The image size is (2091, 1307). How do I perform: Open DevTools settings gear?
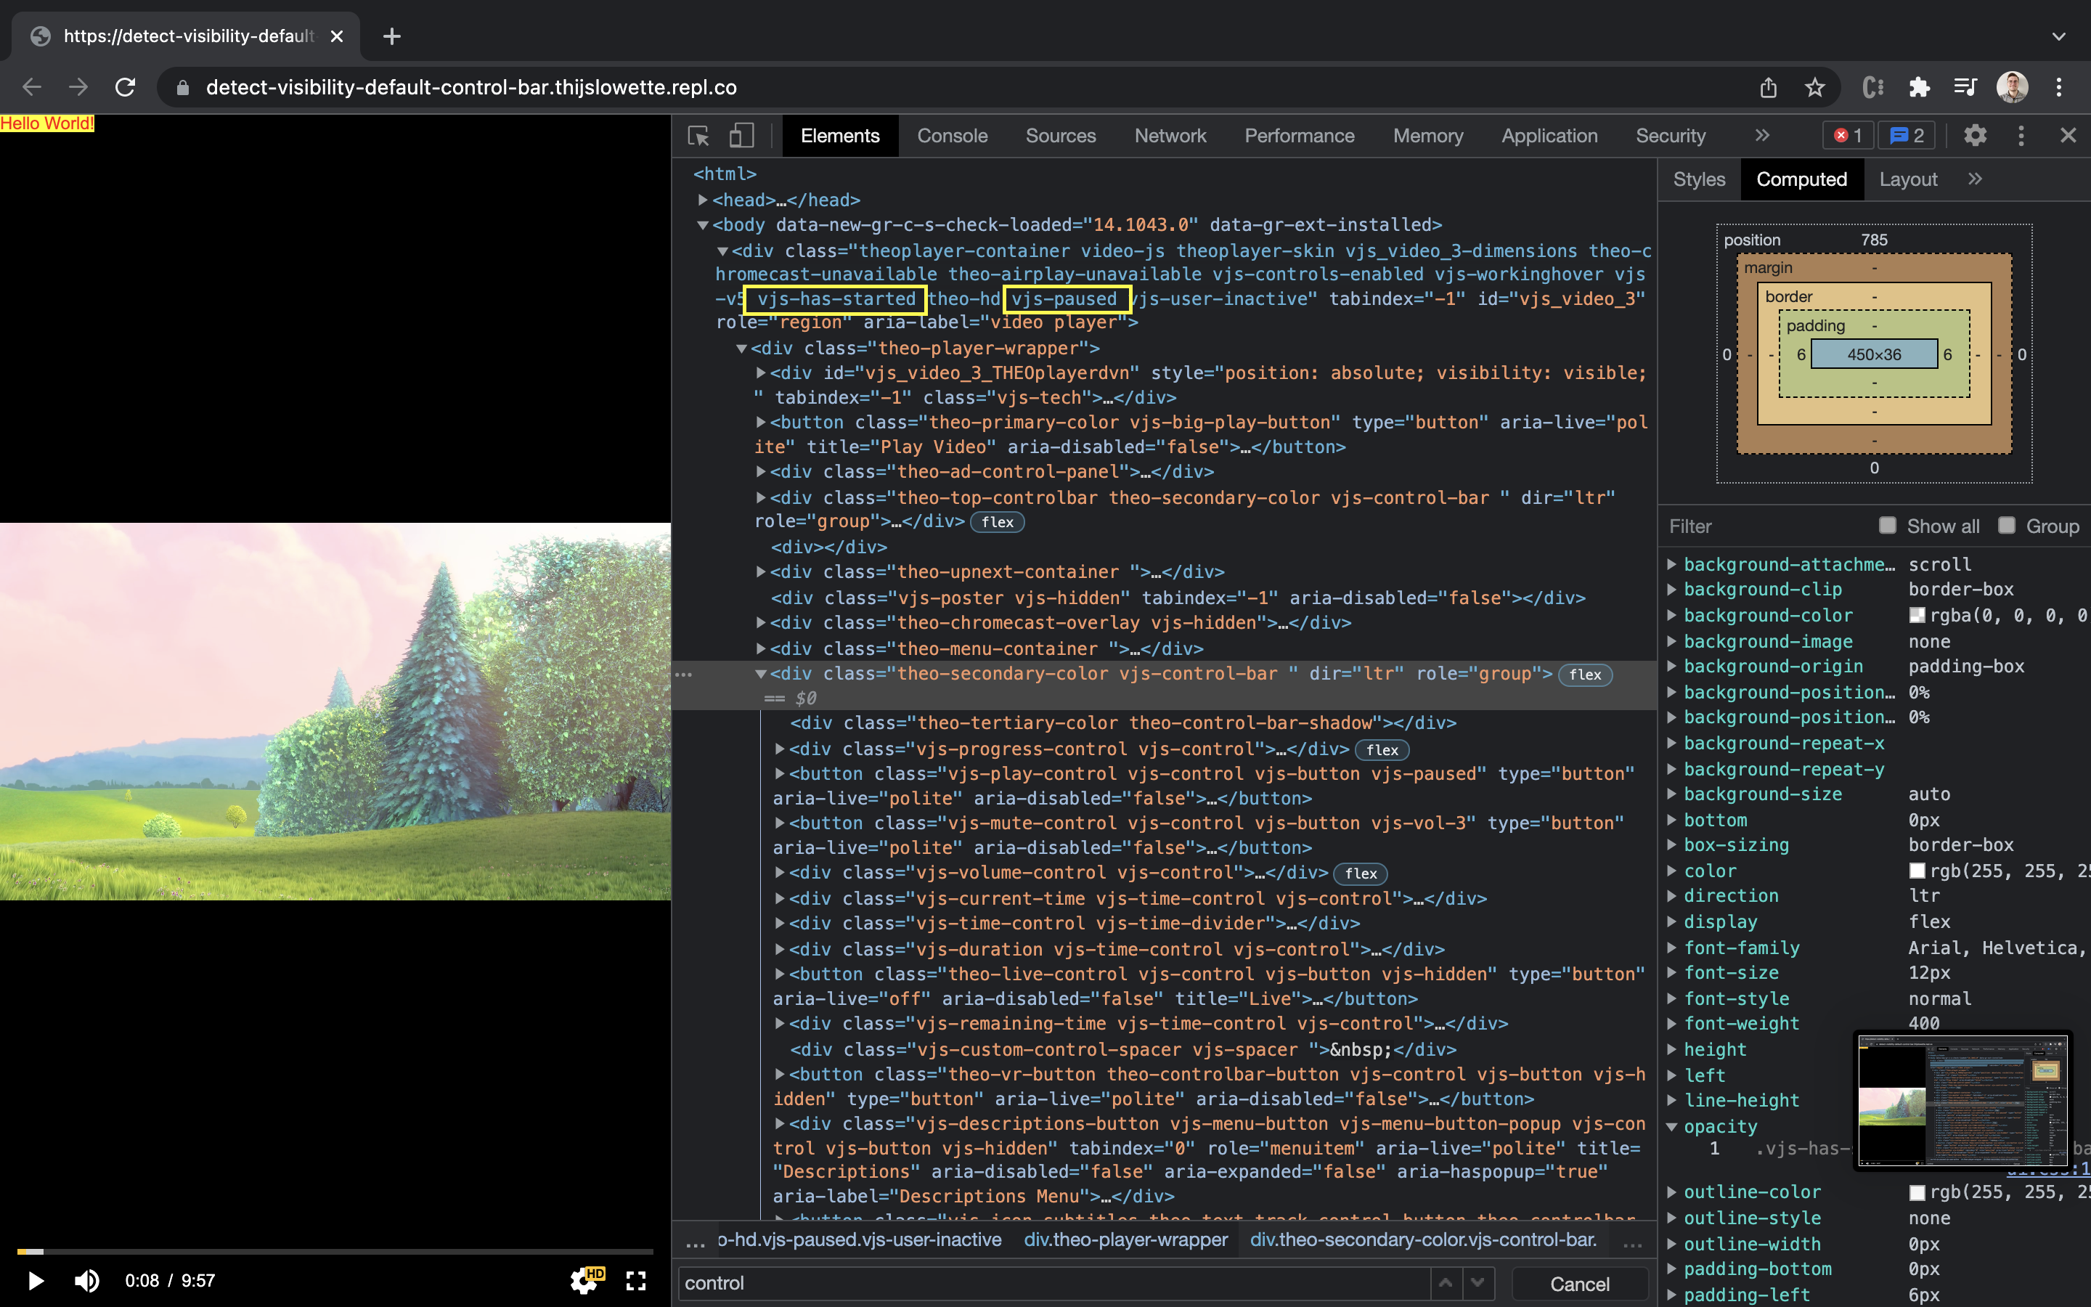(1974, 136)
